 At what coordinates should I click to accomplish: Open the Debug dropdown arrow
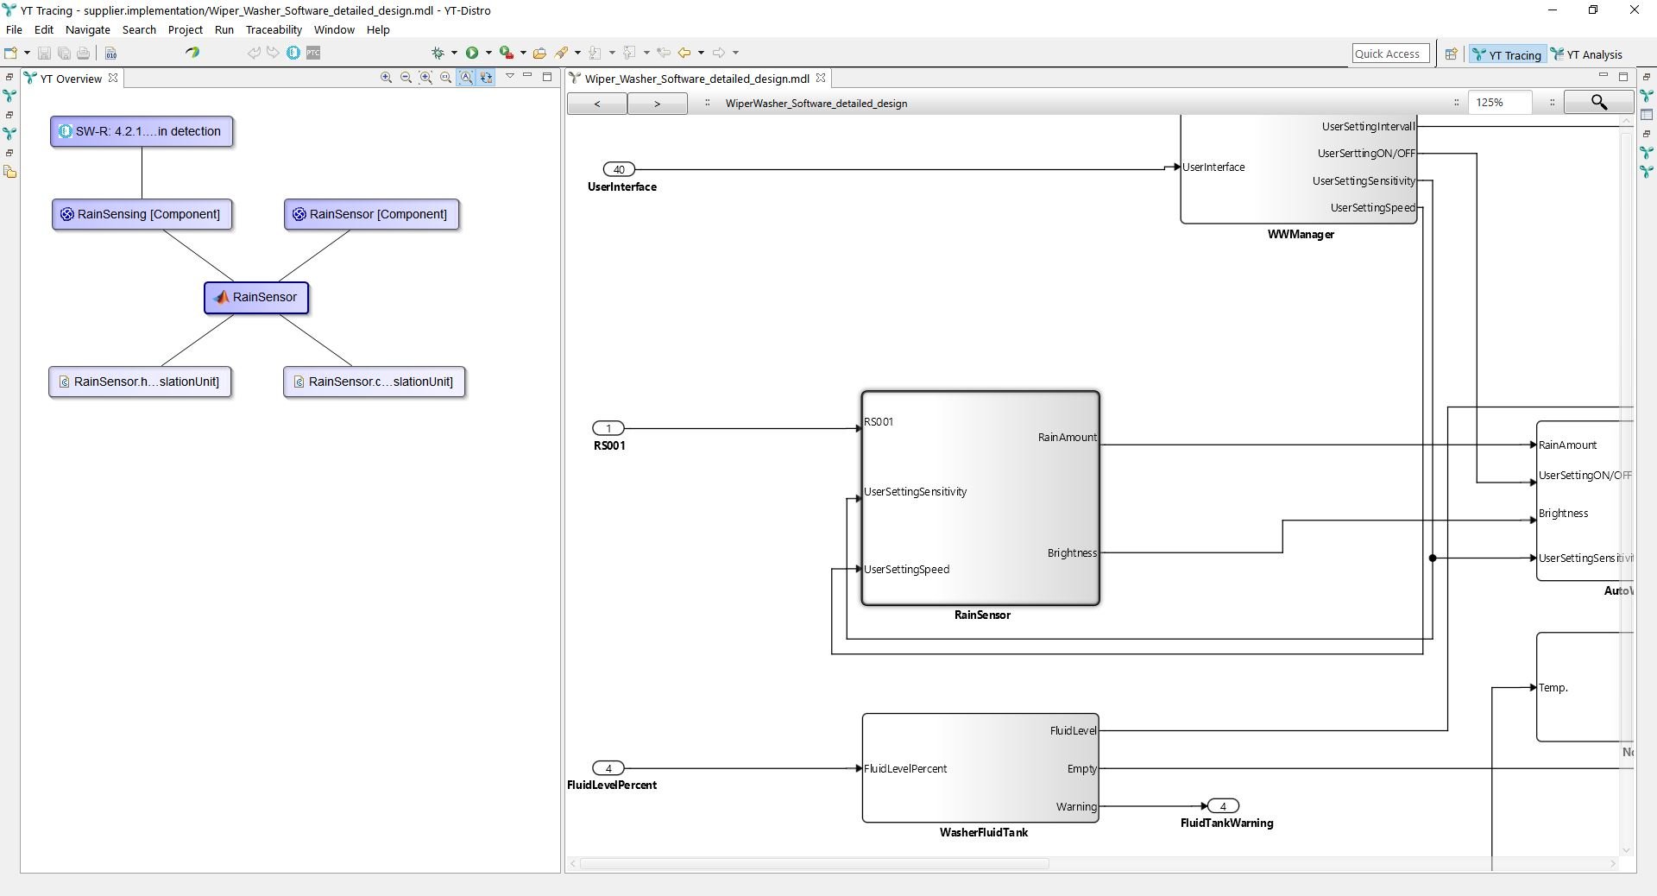click(454, 53)
